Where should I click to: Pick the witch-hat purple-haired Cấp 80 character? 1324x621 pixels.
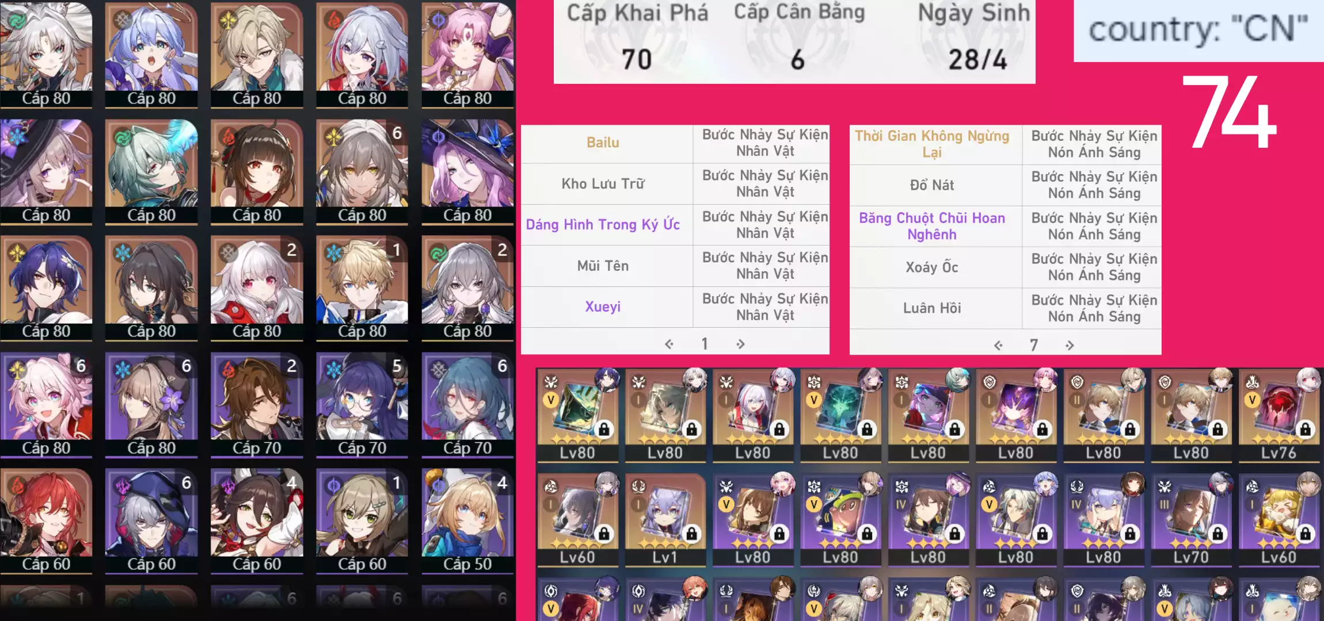pyautogui.click(x=467, y=171)
